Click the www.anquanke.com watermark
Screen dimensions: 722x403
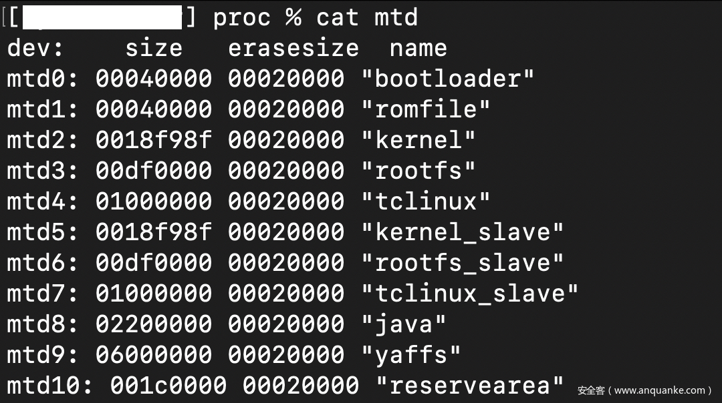644,390
